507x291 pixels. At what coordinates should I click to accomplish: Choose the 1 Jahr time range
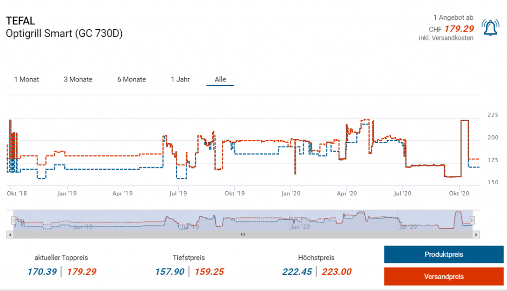(x=180, y=79)
